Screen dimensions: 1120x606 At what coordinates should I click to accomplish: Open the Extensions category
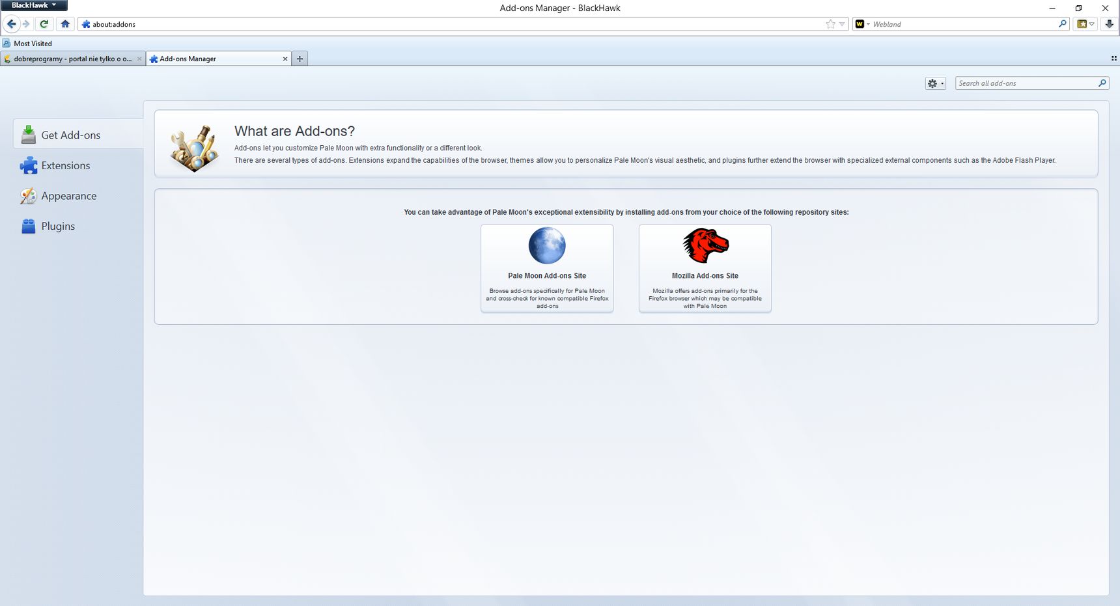click(x=78, y=165)
